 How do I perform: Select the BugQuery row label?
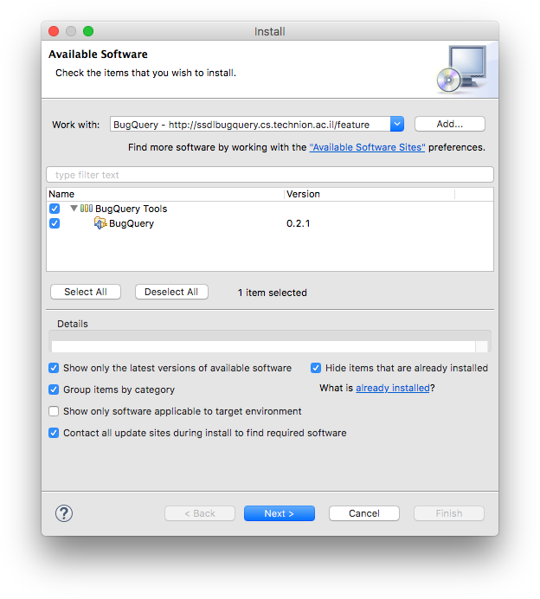click(x=132, y=223)
